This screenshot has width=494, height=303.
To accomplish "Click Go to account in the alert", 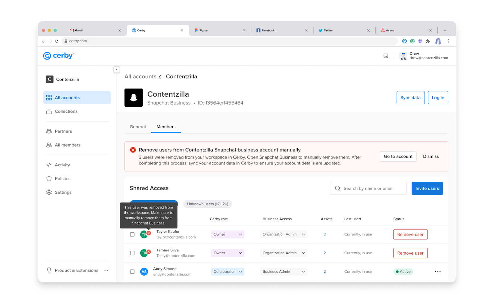I will tap(398, 156).
